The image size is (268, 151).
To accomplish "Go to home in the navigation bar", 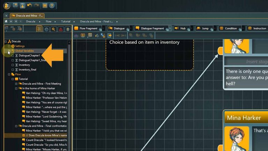I will (x=6, y=21).
